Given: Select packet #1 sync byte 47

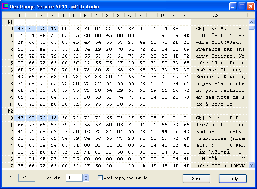Looking at the screenshot, I should tap(21, 29).
